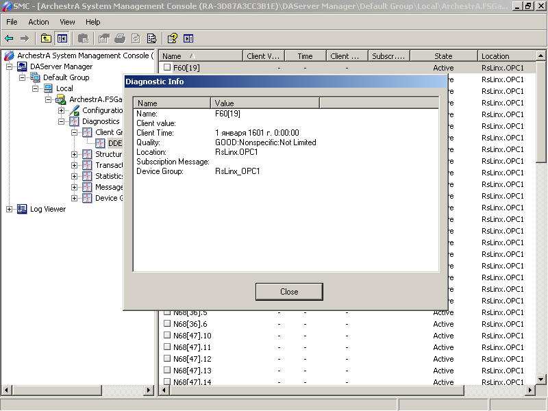Select the Log Viewer node icon
Image resolution: width=548 pixels, height=411 pixels.
(22, 209)
